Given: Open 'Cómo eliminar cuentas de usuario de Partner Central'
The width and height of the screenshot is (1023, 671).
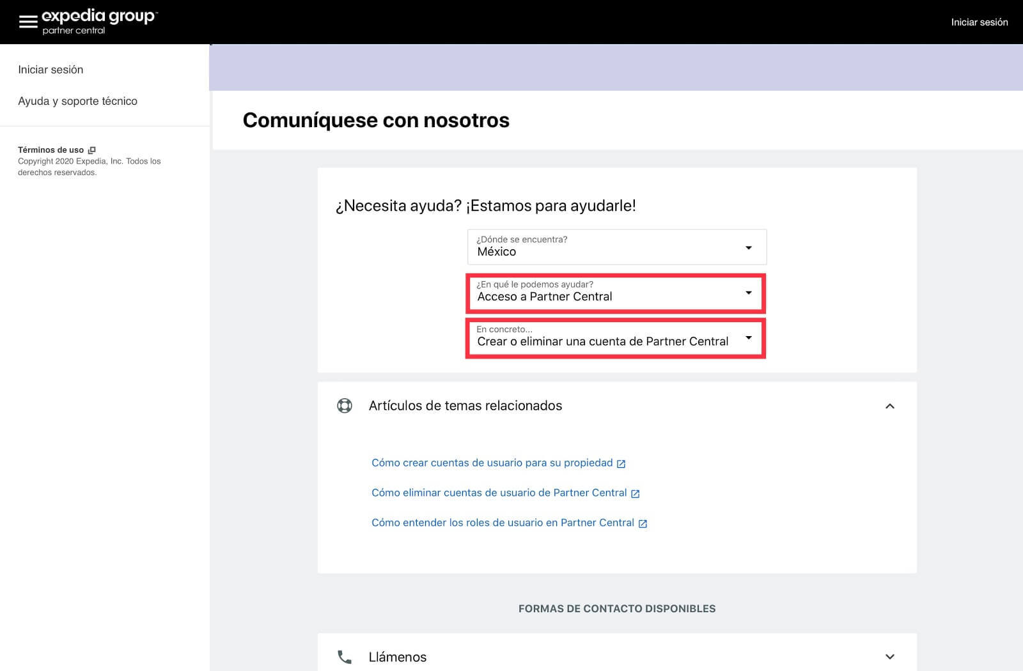Looking at the screenshot, I should [x=499, y=493].
